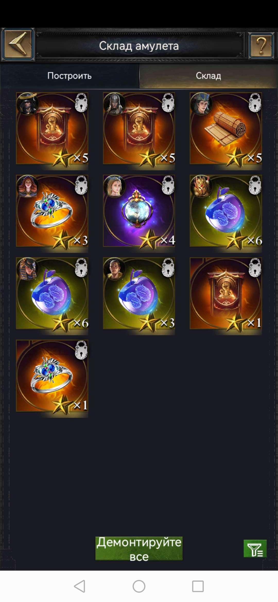Toggle the lock on the scroll amulet

click(255, 103)
